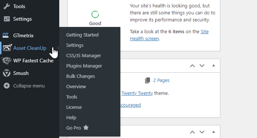The height and width of the screenshot is (138, 257).
Task: Choose Bulk Changes in the flyout menu
Action: [x=80, y=76]
